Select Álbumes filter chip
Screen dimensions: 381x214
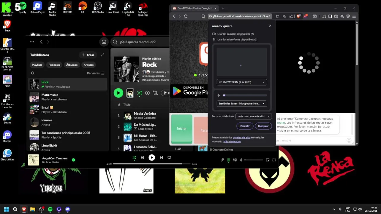72,65
